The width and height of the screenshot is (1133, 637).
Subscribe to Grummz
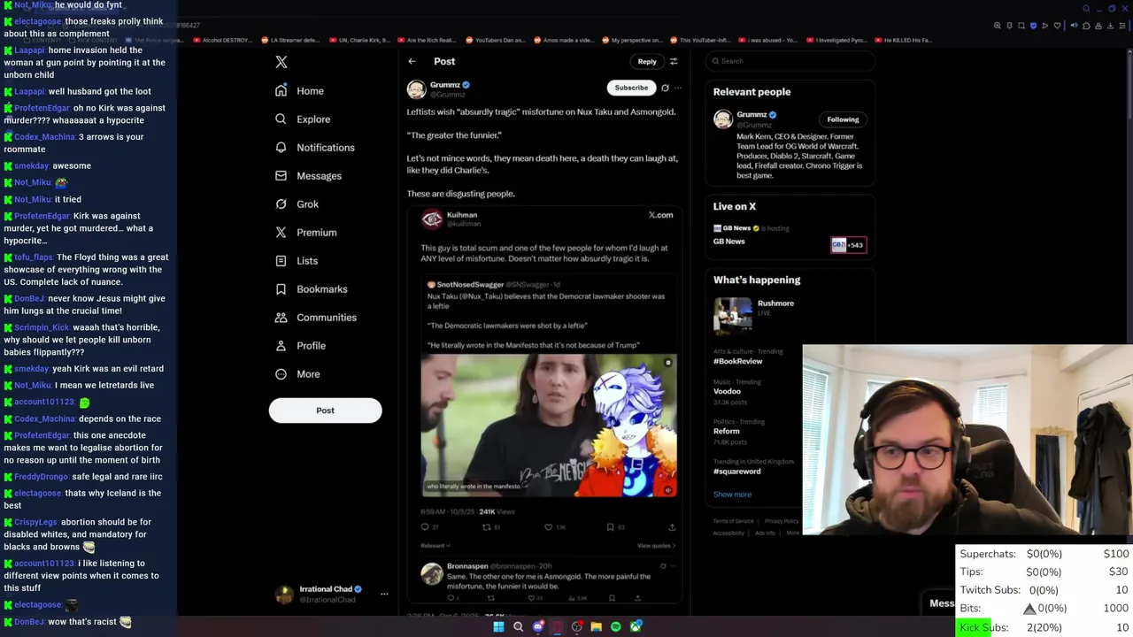coord(631,88)
